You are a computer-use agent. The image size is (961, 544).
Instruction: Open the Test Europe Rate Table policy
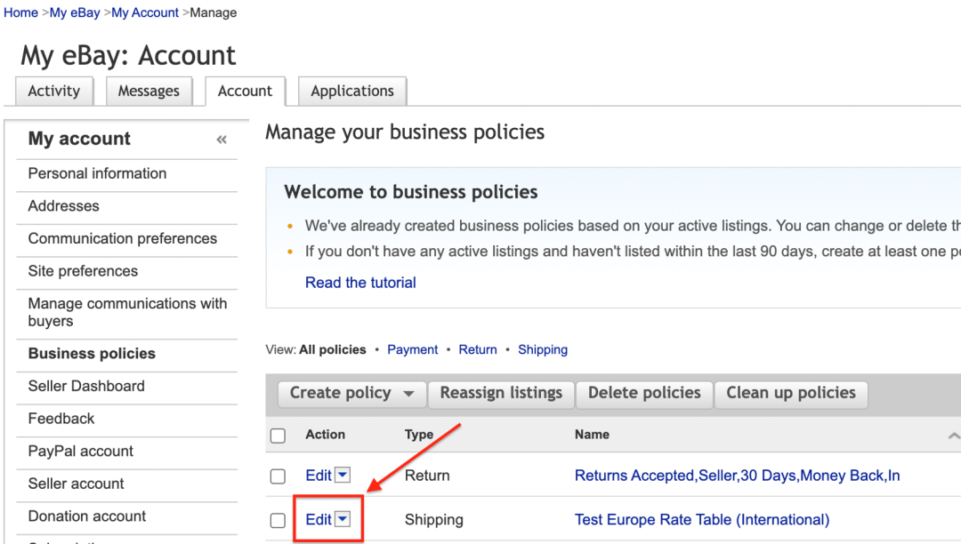tap(702, 520)
